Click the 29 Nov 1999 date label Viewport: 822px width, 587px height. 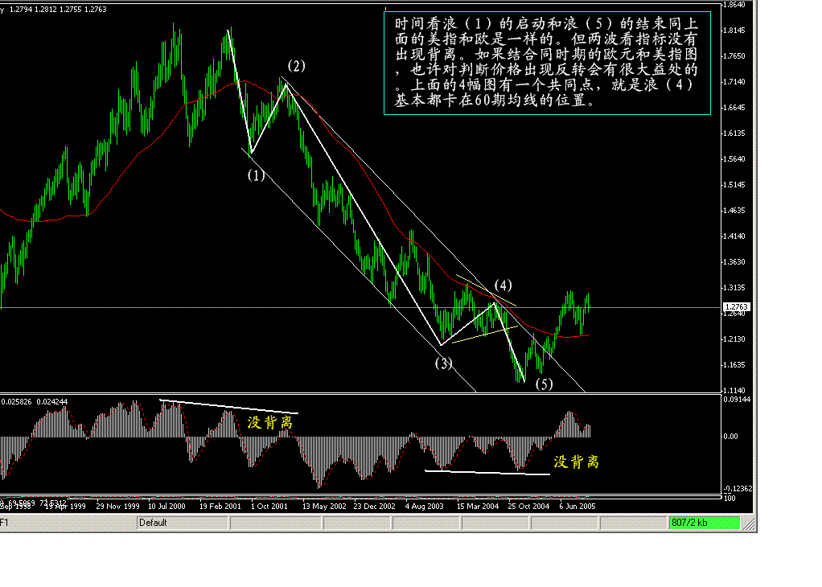coord(117,507)
